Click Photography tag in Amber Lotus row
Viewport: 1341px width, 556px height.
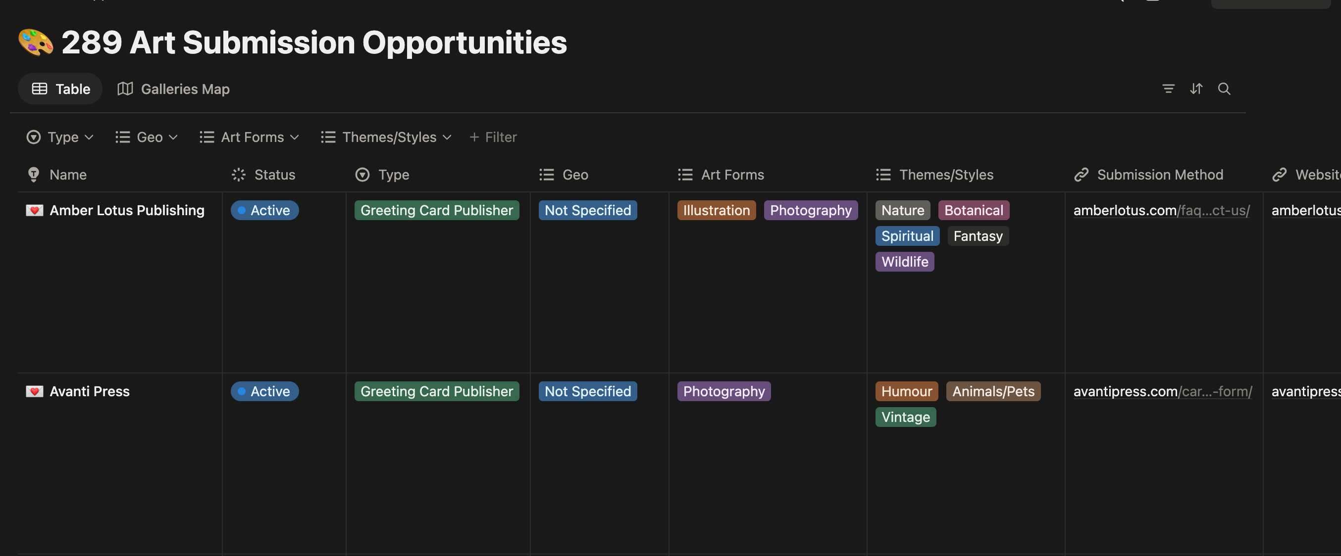[x=811, y=210]
